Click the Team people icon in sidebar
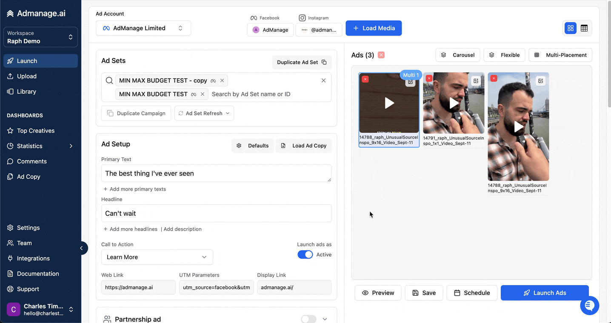Viewport: 611px width, 323px height. tap(10, 243)
